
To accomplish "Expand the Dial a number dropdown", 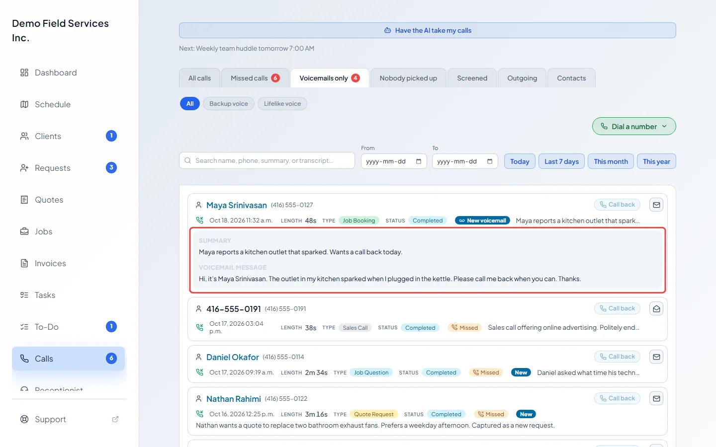I will click(x=634, y=126).
